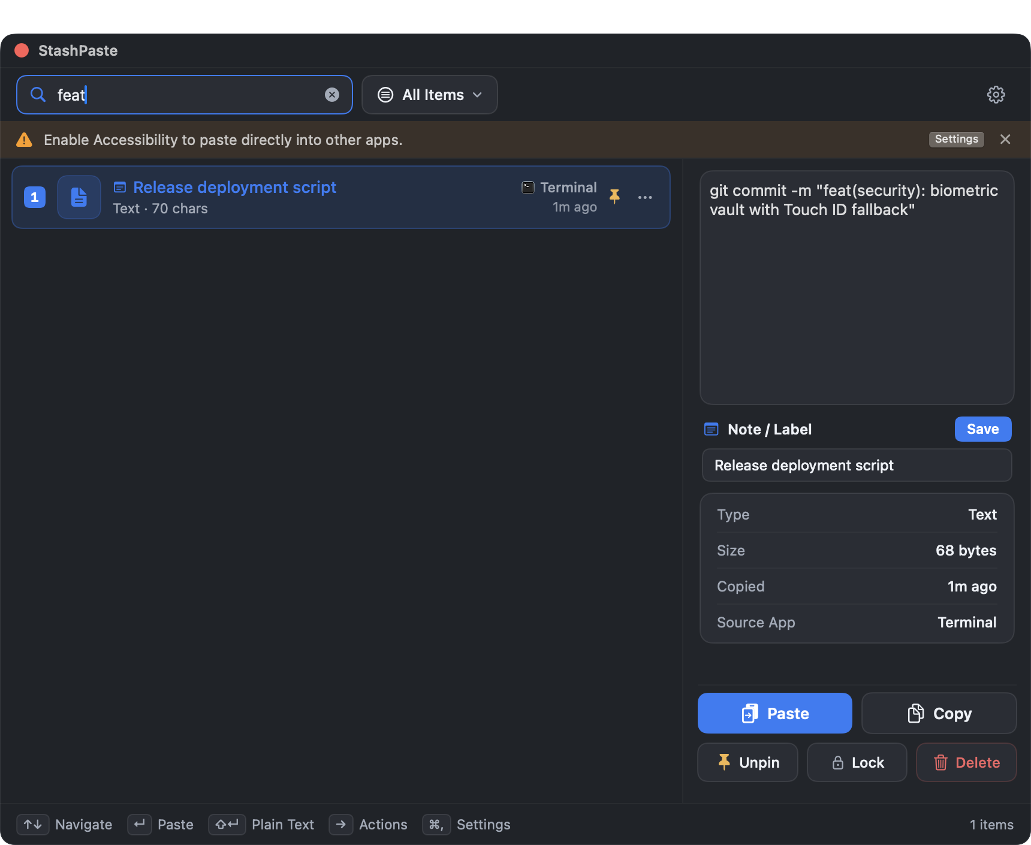Click Actions label in footer

383,825
